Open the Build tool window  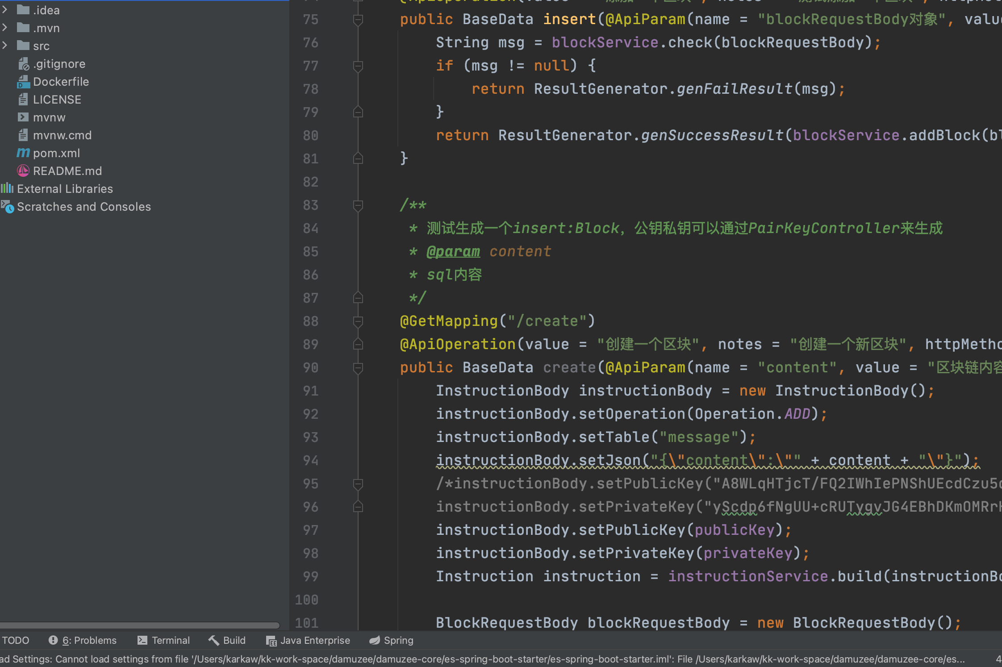pyautogui.click(x=227, y=640)
